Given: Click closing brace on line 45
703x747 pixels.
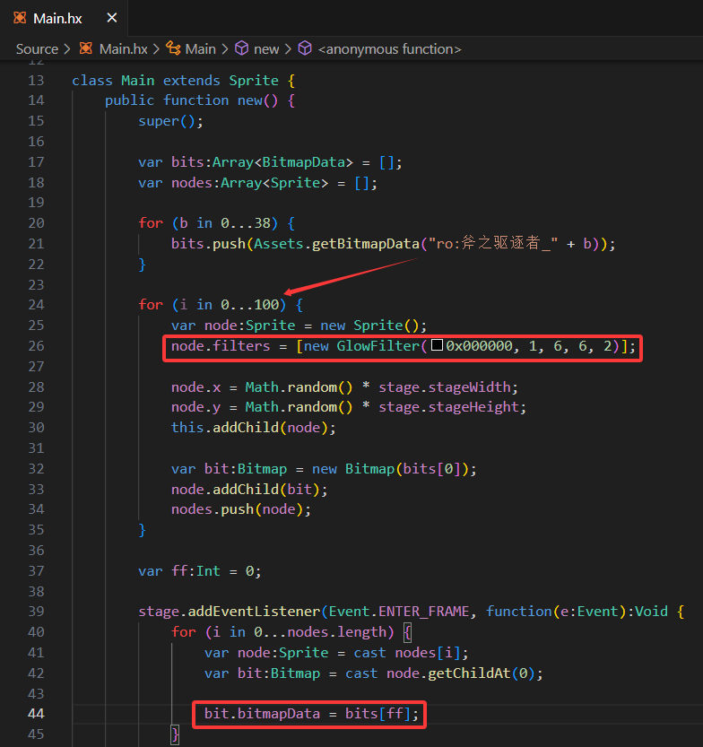Looking at the screenshot, I should pos(175,734).
